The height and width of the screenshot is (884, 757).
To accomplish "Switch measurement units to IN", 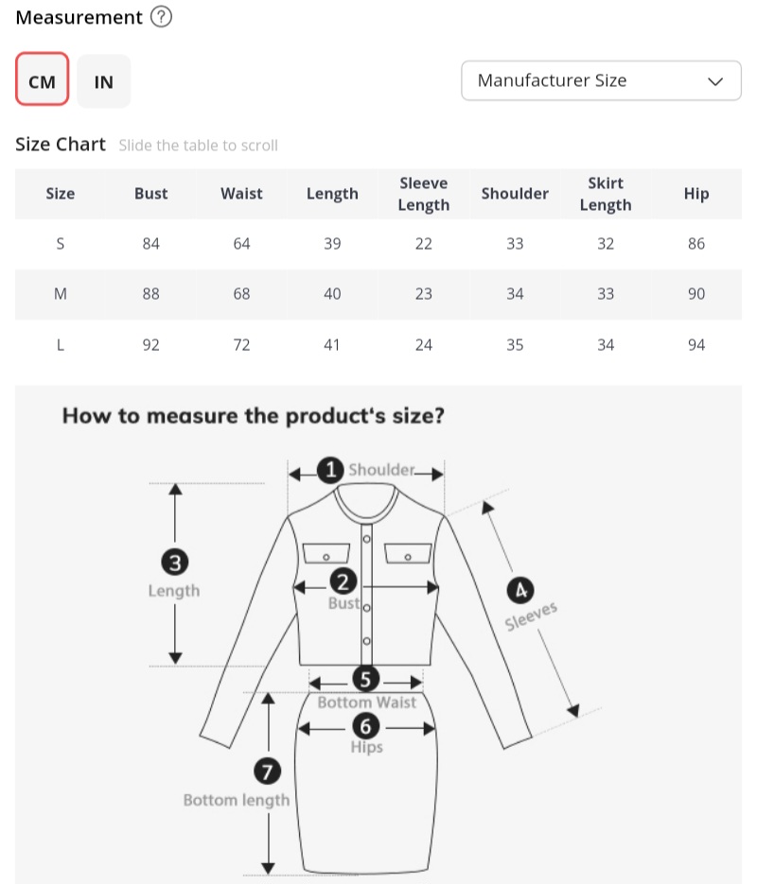I will [x=104, y=80].
